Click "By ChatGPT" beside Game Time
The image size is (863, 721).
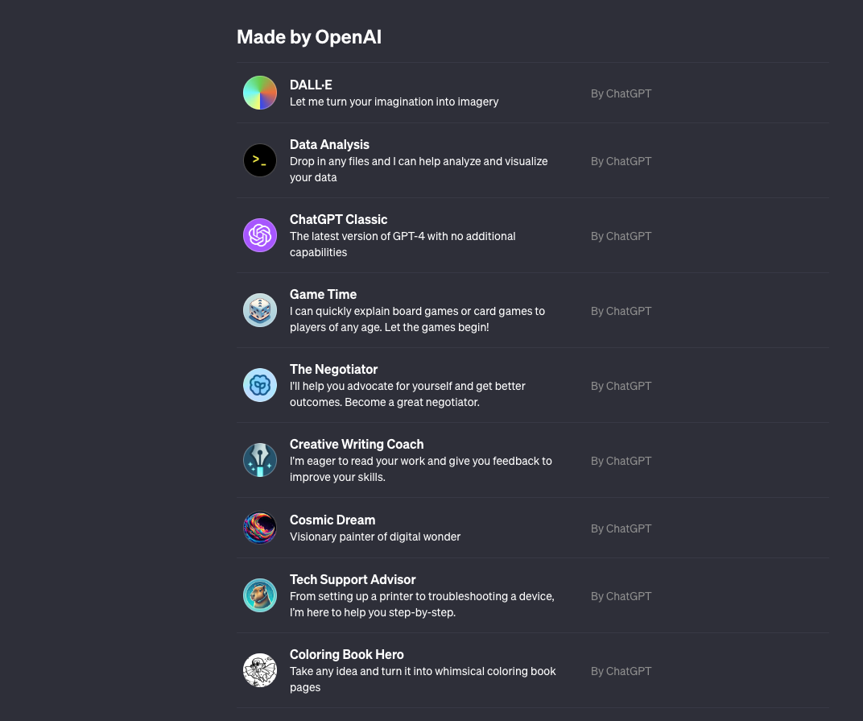(x=621, y=311)
